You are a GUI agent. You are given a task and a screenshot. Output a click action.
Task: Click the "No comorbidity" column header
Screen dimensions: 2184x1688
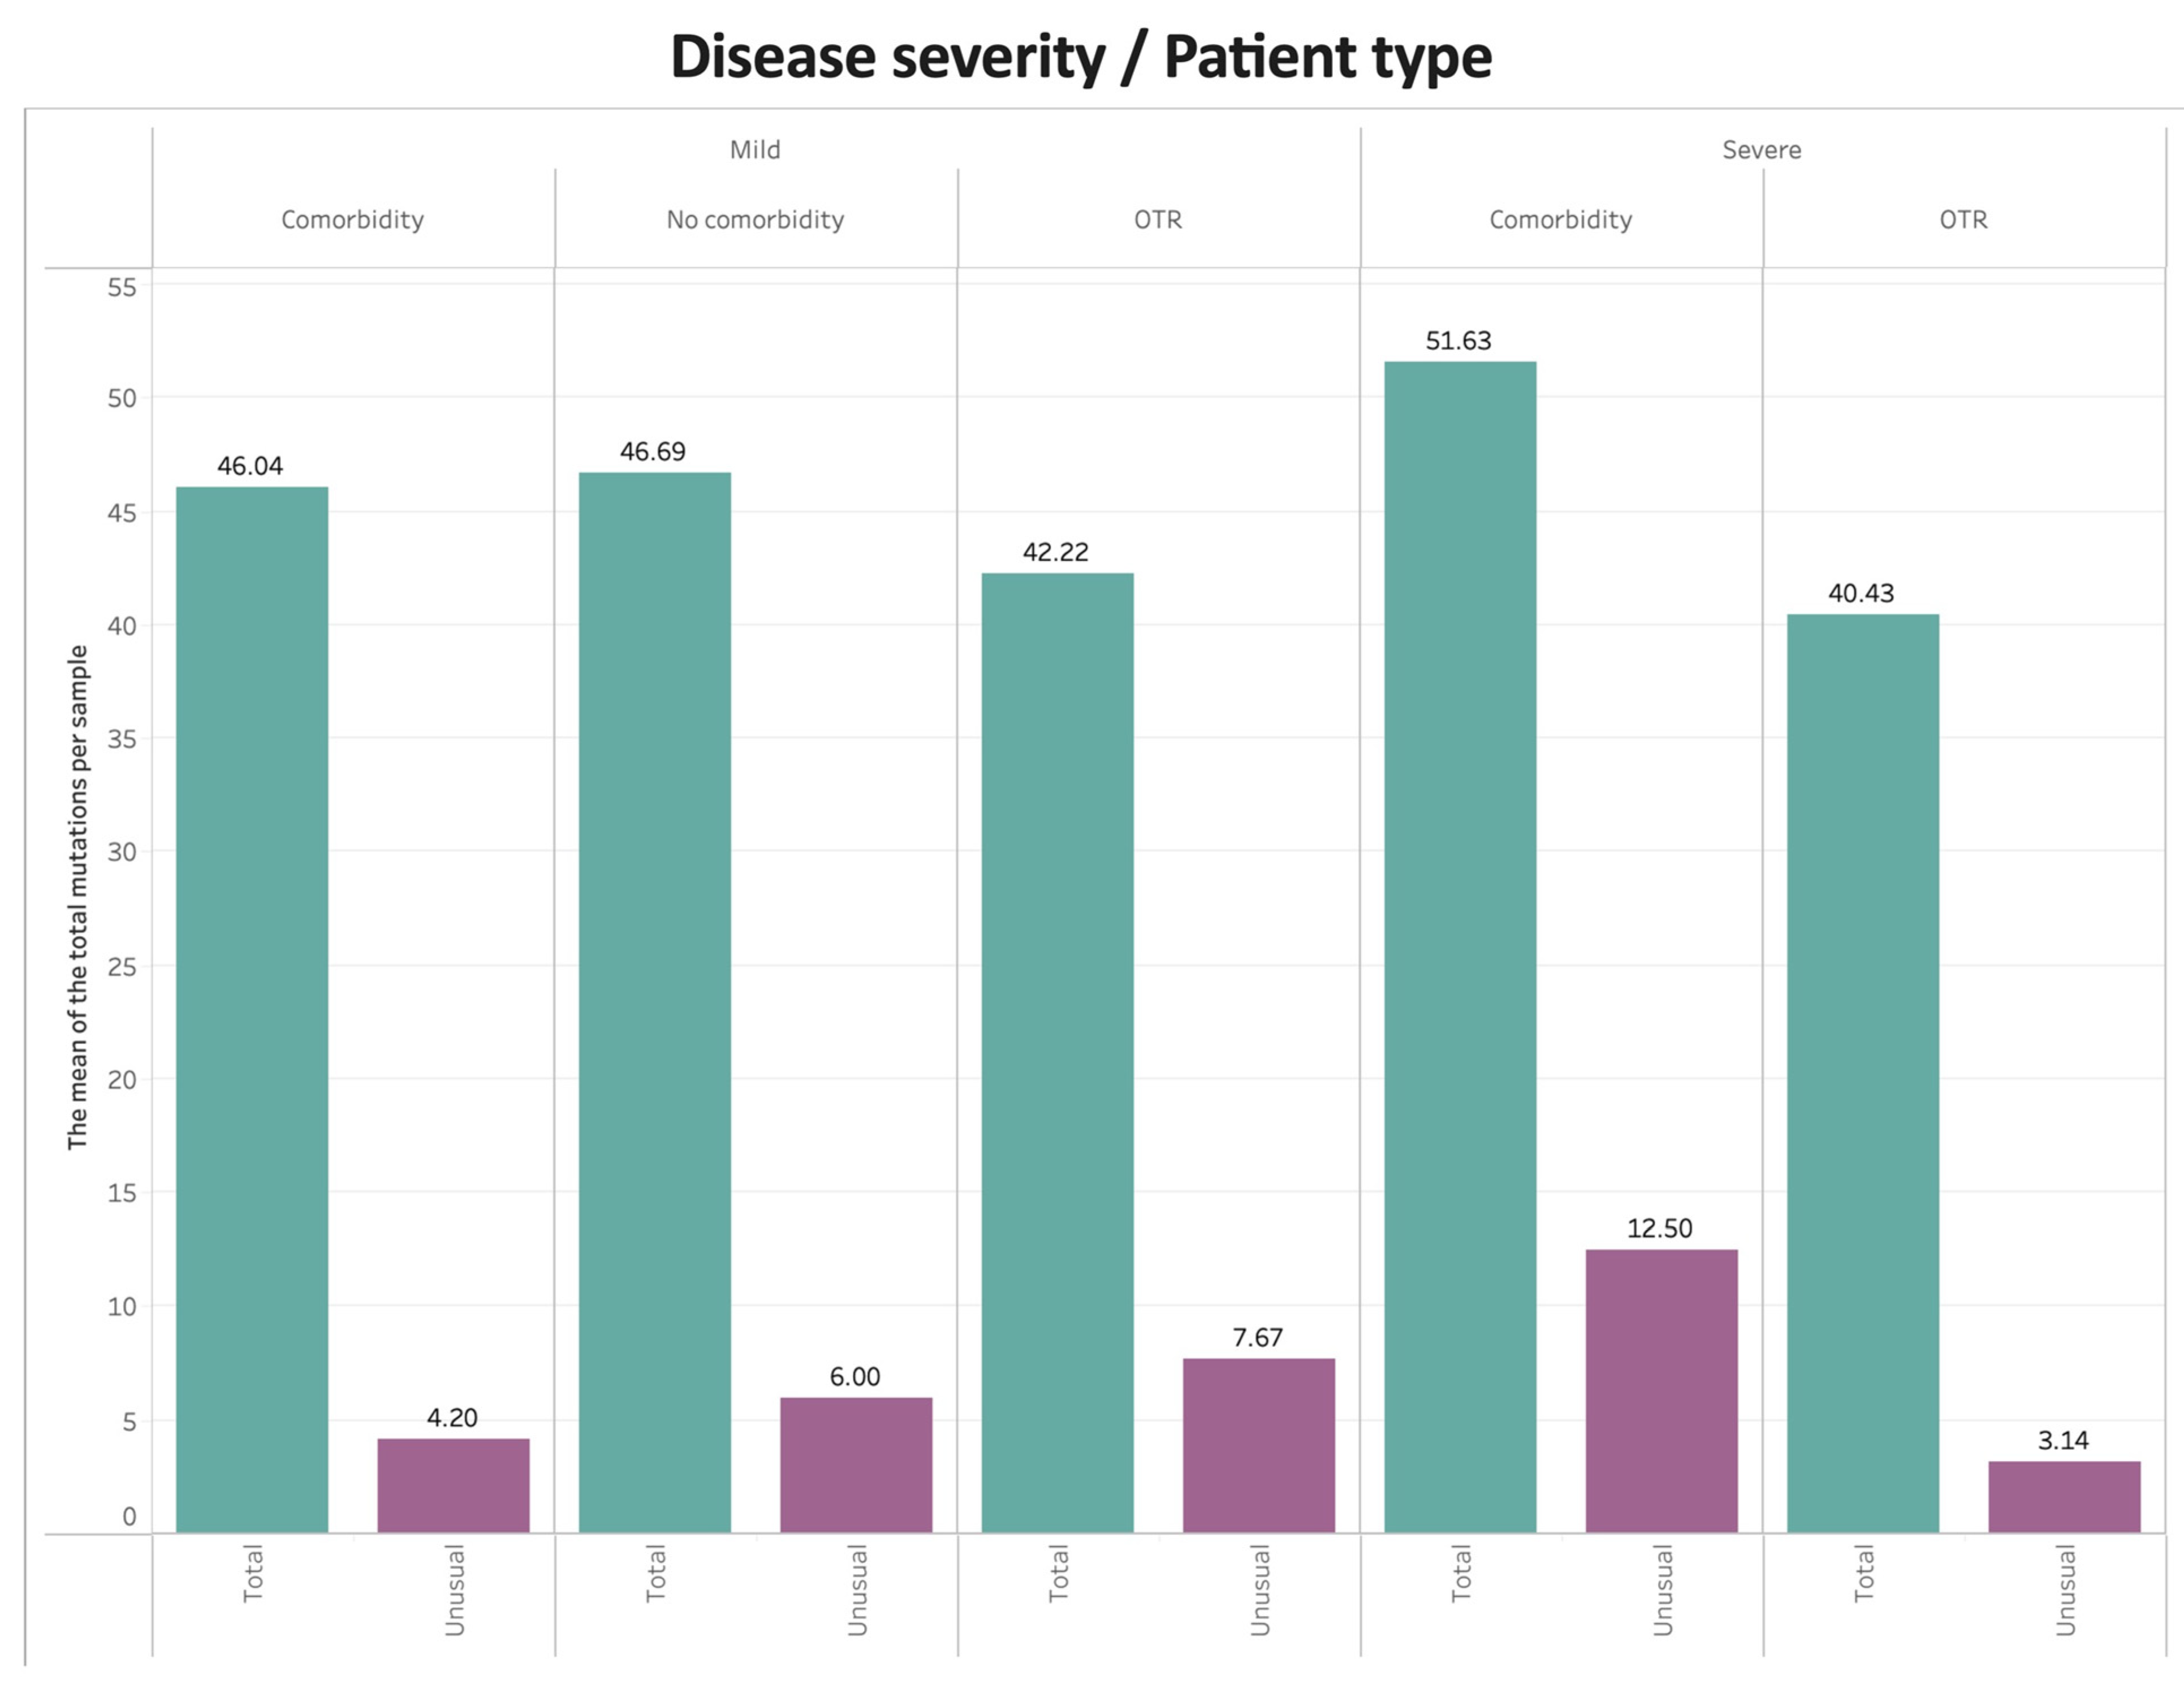tap(755, 220)
